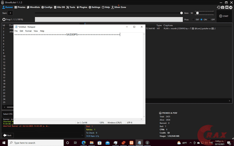
Task: Click the Aborted Runner log line
Action: (26, 126)
